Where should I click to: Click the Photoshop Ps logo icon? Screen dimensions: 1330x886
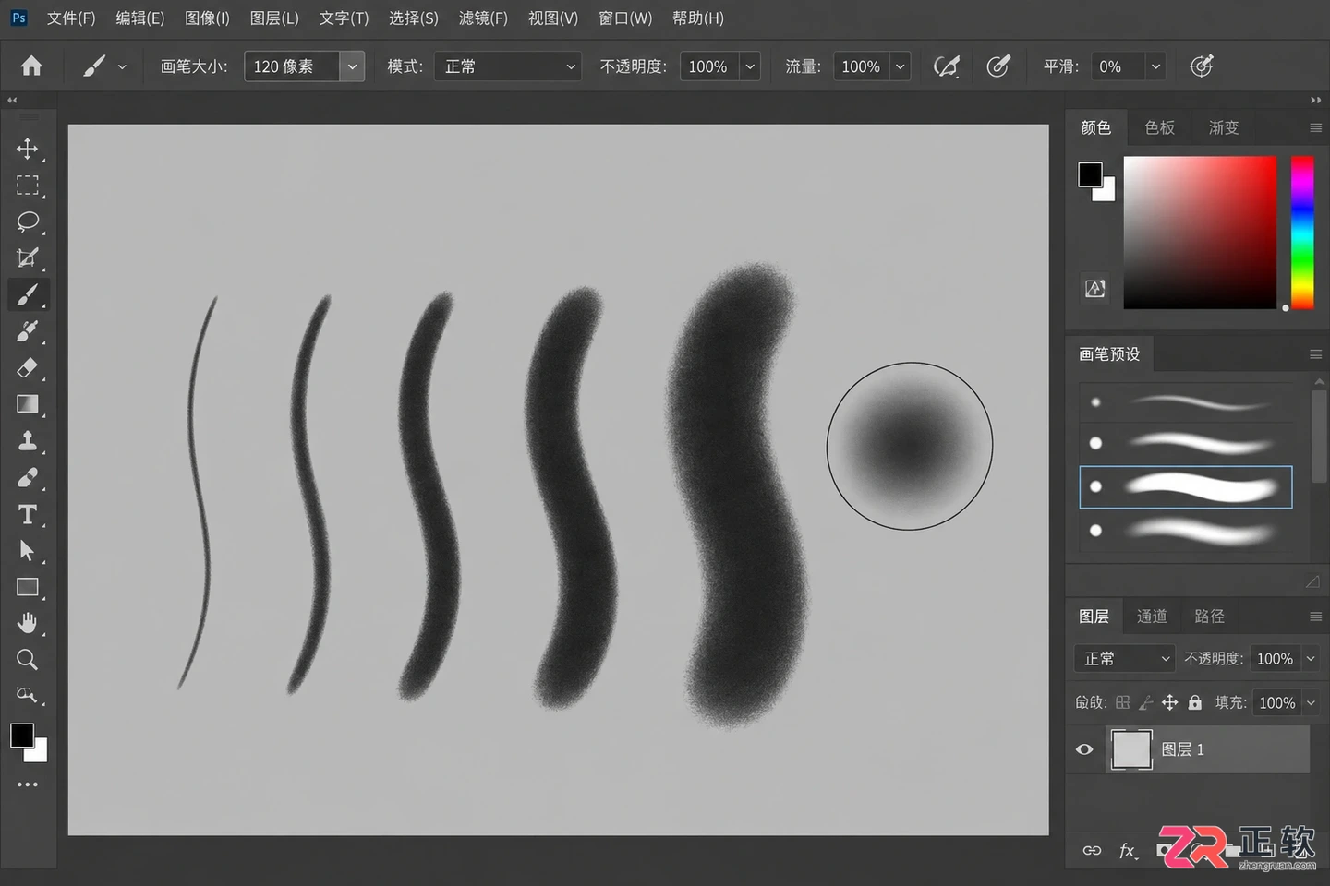(x=18, y=18)
